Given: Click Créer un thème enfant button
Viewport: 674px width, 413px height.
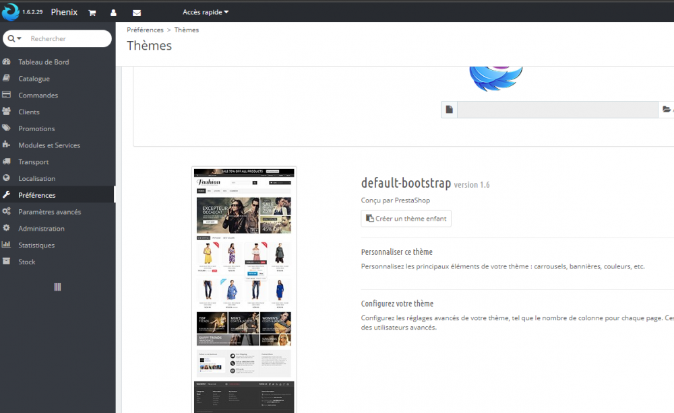Looking at the screenshot, I should (x=406, y=219).
